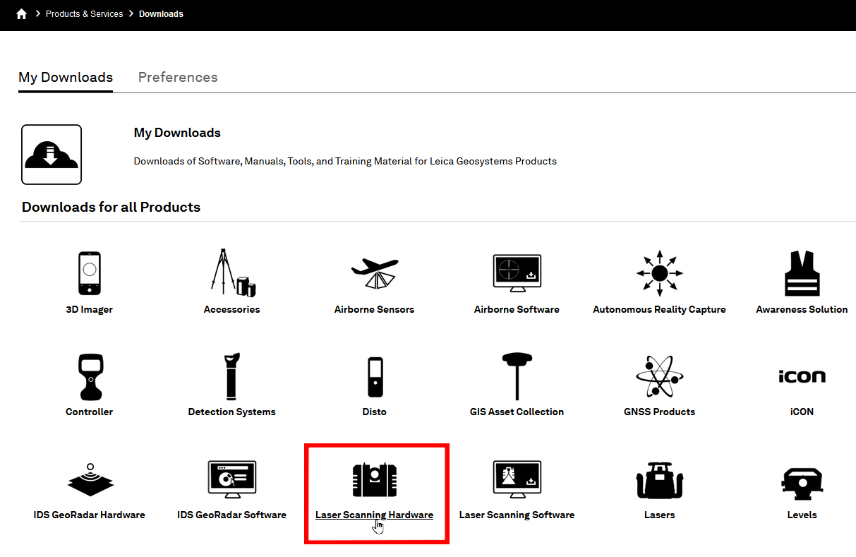
Task: Open the IDS GeoRadar Software icon
Action: click(232, 480)
